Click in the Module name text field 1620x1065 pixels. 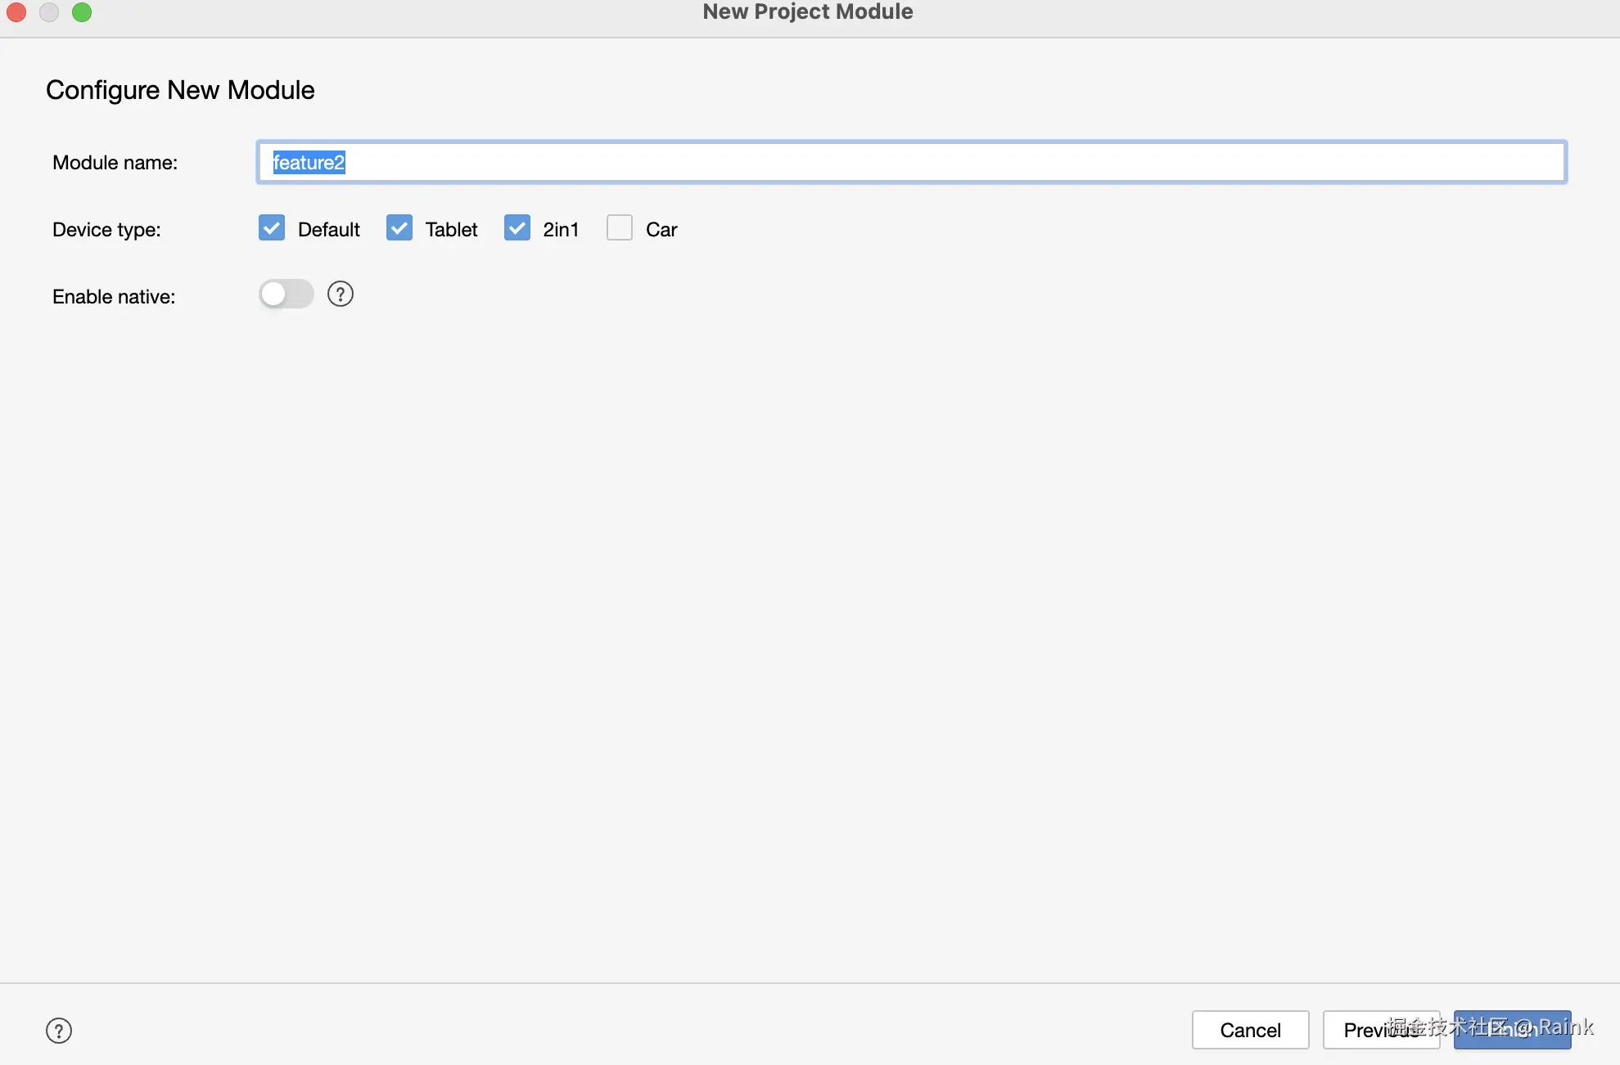pyautogui.click(x=910, y=163)
